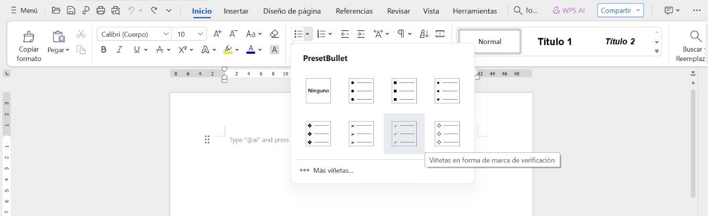Increase font size with A+ icon

(x=217, y=34)
